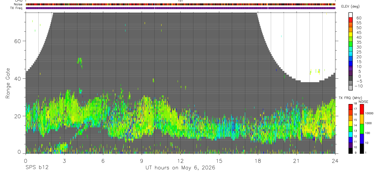Image resolution: width=377 pixels, height=174 pixels.
Task: Select the '24' tick on UT hours axis
Action: [335, 160]
